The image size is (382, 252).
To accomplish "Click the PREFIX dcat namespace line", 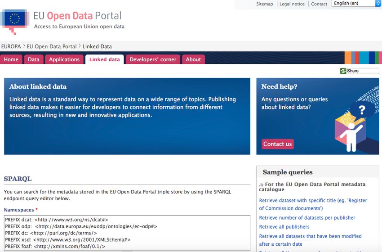I will click(x=57, y=220).
